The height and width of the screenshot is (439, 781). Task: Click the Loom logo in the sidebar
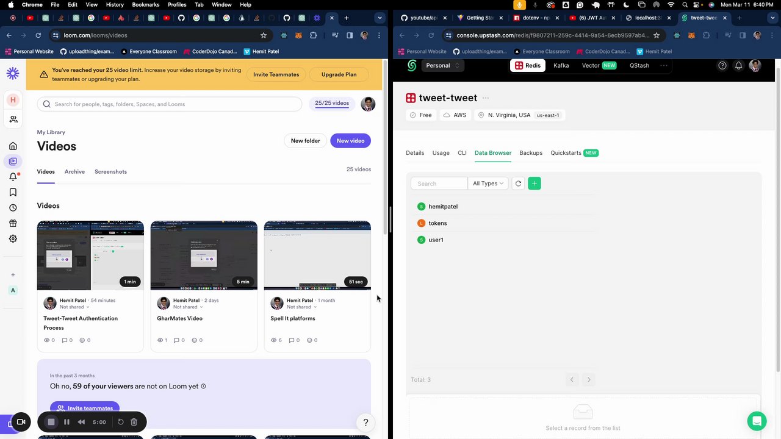13,74
